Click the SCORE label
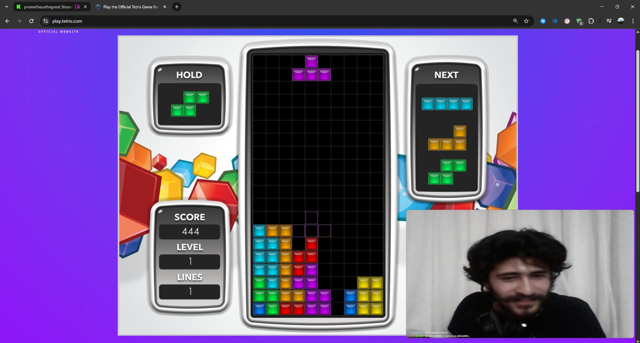The image size is (640, 343). point(190,217)
